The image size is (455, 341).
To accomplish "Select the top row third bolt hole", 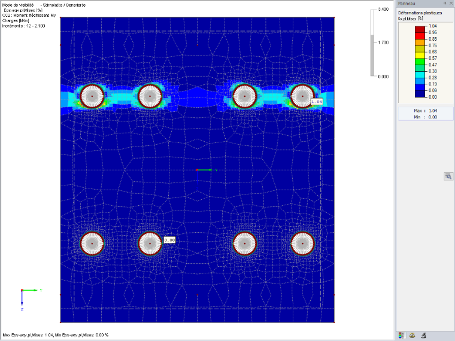I will point(245,96).
